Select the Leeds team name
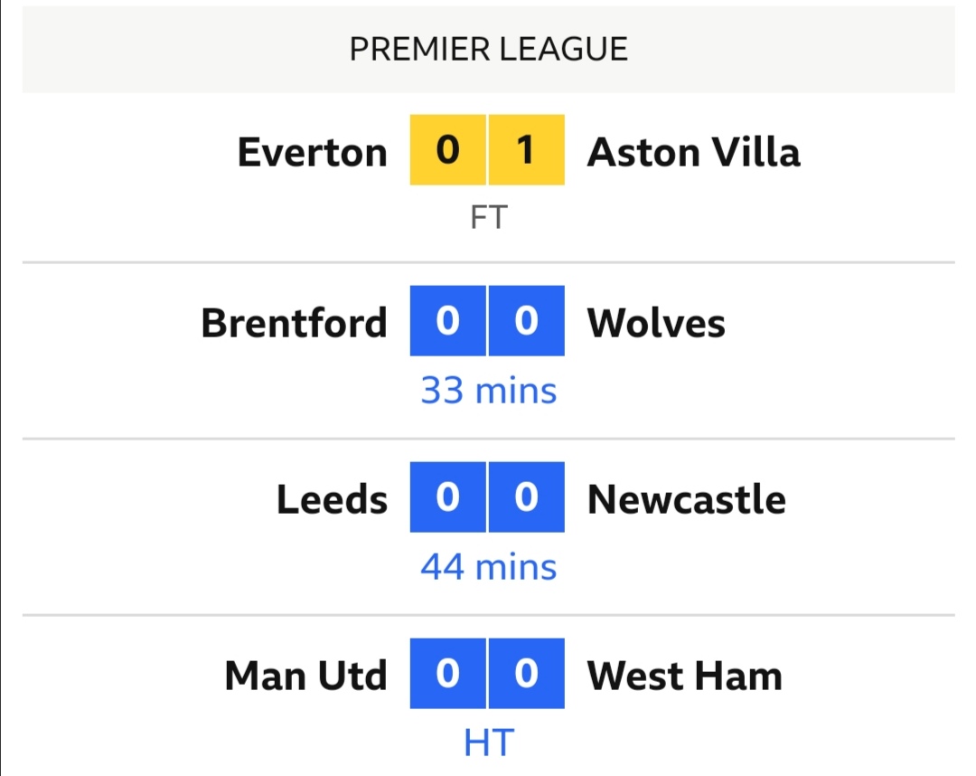 pos(332,499)
